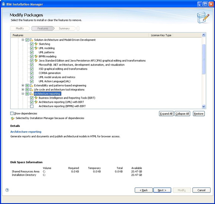Uncheck the CORBA generation checkbox

click(32, 73)
